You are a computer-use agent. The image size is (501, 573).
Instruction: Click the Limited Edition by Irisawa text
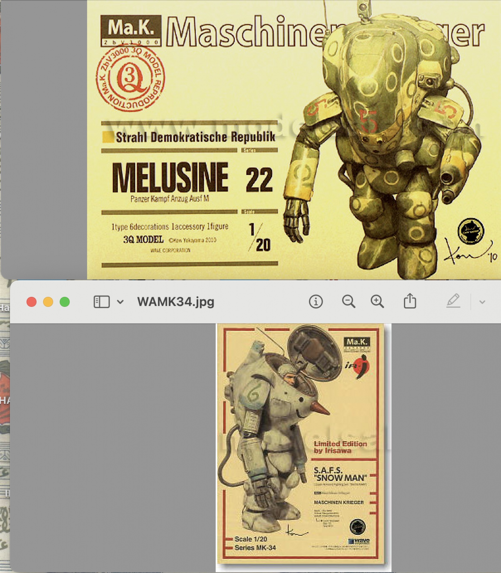[x=340, y=447]
